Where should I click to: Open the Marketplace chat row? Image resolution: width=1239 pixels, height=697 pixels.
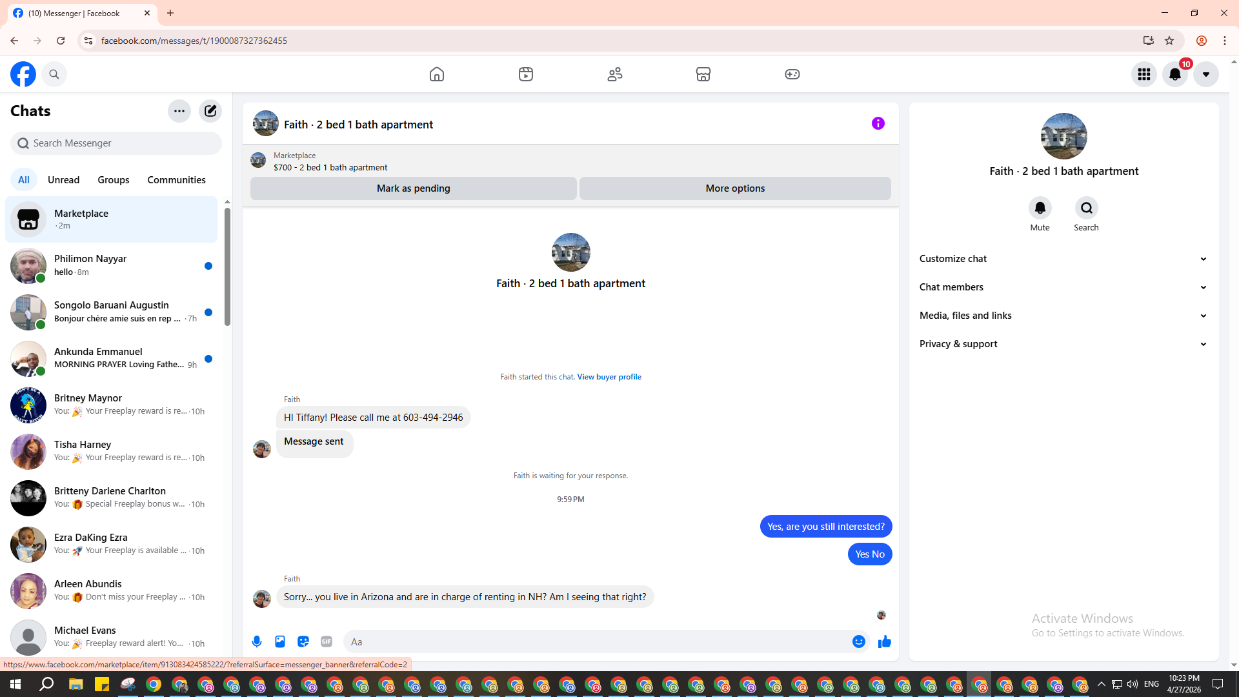pyautogui.click(x=112, y=219)
